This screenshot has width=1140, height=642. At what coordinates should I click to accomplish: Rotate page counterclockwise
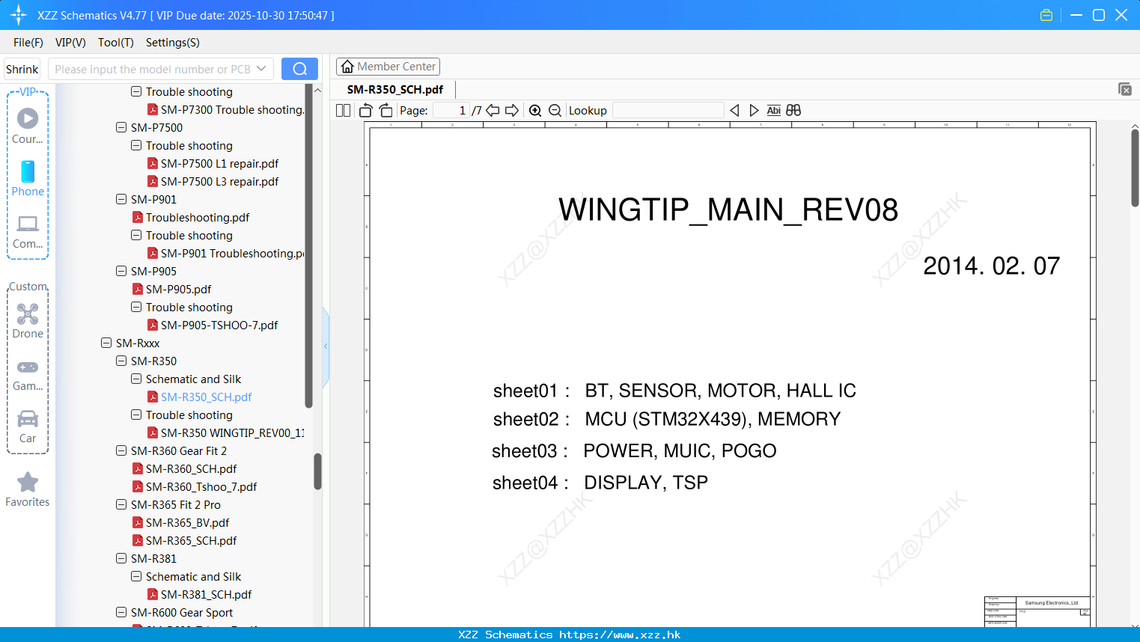tap(366, 111)
